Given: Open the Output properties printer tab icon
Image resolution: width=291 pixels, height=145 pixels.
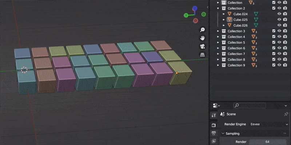Looking at the screenshot, I should [x=214, y=133].
